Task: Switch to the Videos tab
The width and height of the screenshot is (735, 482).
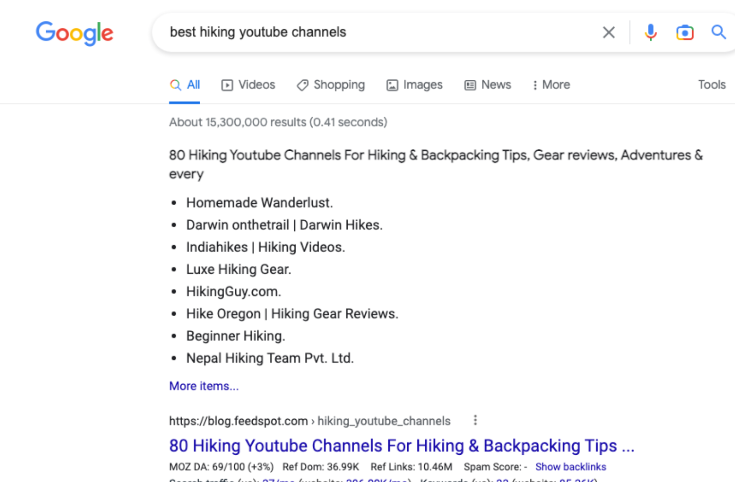Action: click(x=248, y=85)
